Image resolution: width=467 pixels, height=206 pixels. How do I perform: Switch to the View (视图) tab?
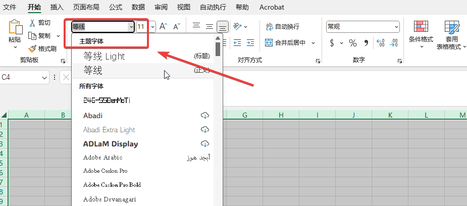[183, 7]
